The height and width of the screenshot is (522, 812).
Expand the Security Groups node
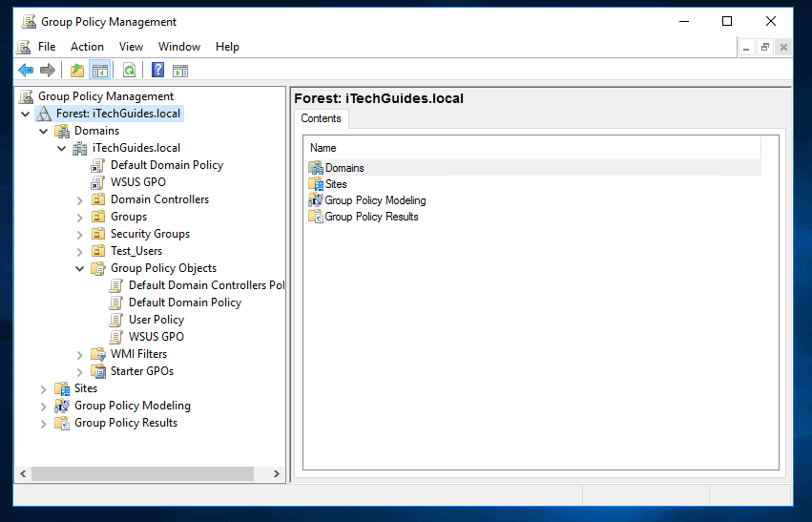coord(80,235)
